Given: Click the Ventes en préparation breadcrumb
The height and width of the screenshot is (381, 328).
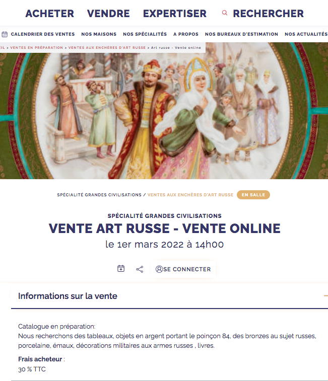Looking at the screenshot, I should click(x=36, y=48).
